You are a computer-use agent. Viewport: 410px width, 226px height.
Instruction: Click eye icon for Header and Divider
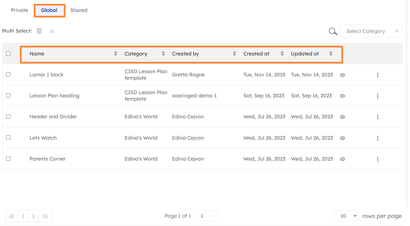tap(342, 117)
